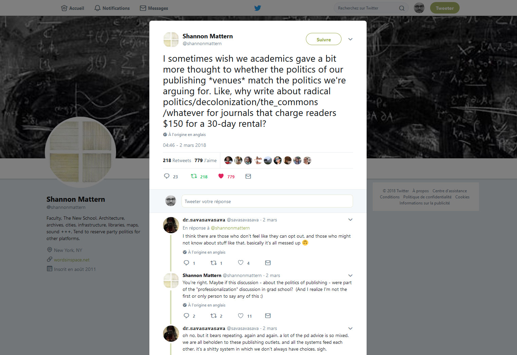Click the reply icon on the first savasavasava tweet
This screenshot has height=355, width=517.
pos(186,263)
